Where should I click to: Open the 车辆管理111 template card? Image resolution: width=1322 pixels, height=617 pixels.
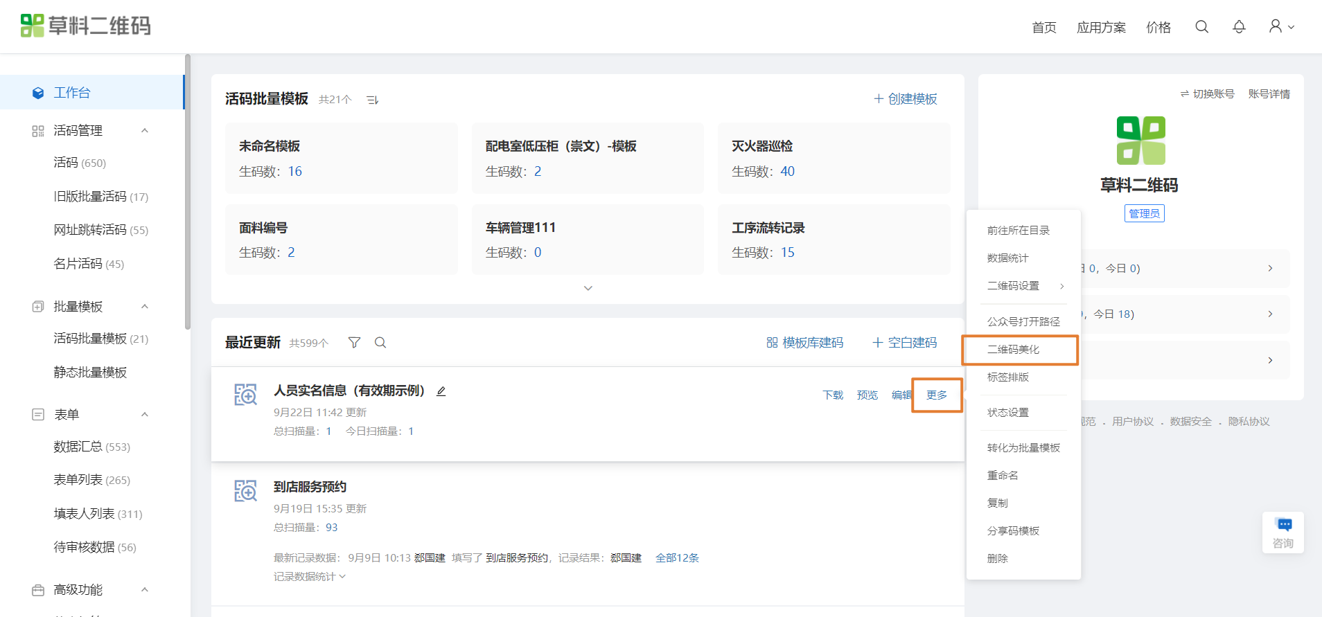[588, 240]
